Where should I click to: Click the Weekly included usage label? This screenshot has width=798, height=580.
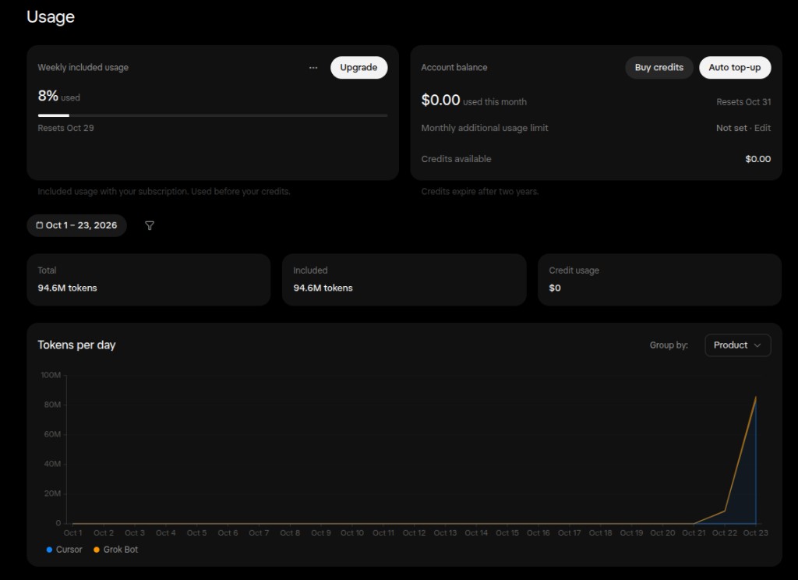(83, 67)
